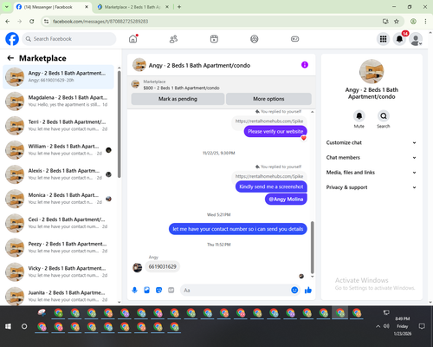
Task: Expand Chat members section
Action: [372, 158]
